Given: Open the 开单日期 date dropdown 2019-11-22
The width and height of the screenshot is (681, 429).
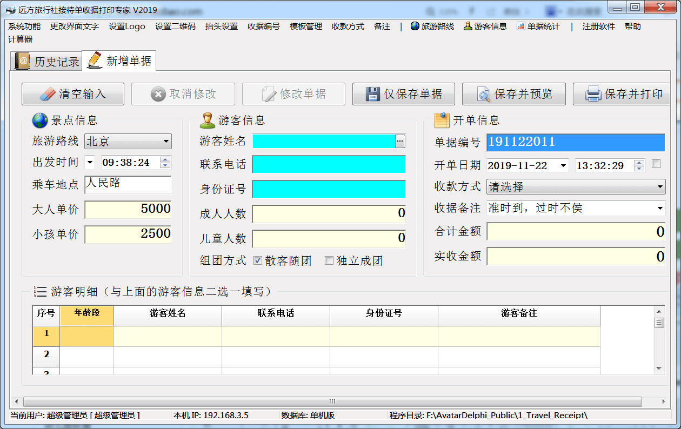Looking at the screenshot, I should (x=564, y=166).
